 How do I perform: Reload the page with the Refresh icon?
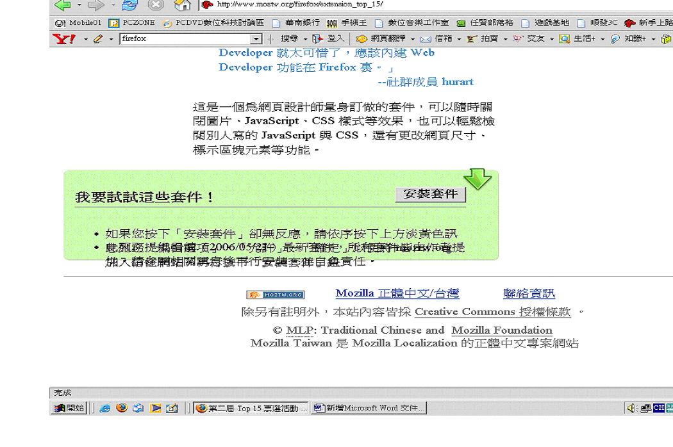[129, 5]
